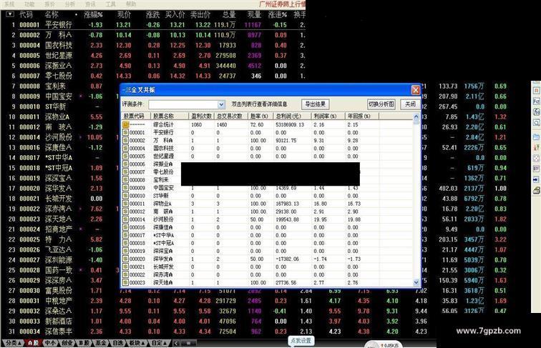
Task: Click icon of 000020 深华发A dialog row
Action: 126,259
